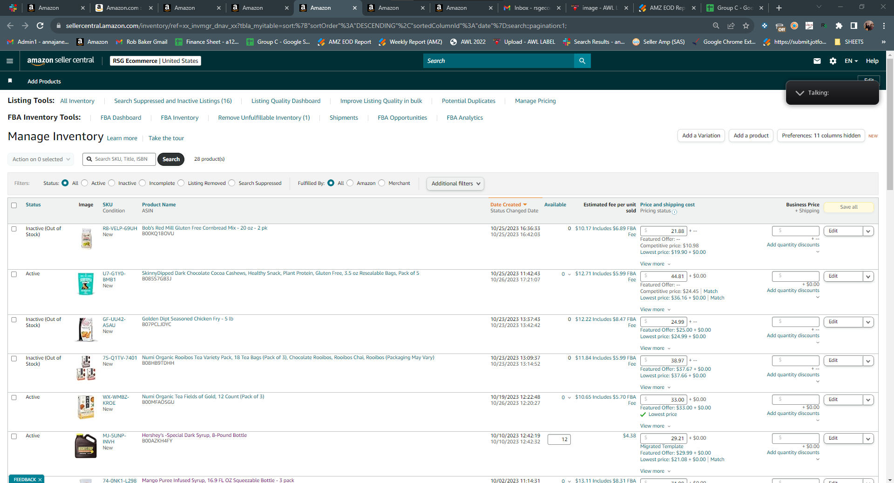The height and width of the screenshot is (483, 894).
Task: Expand View more for Golden Dipt row
Action: 655,348
